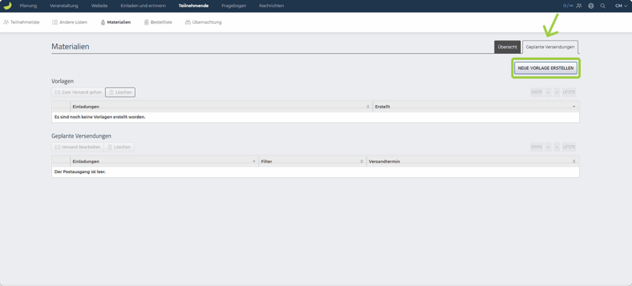
Task: Sort by Filter column sort arrows
Action: point(362,161)
